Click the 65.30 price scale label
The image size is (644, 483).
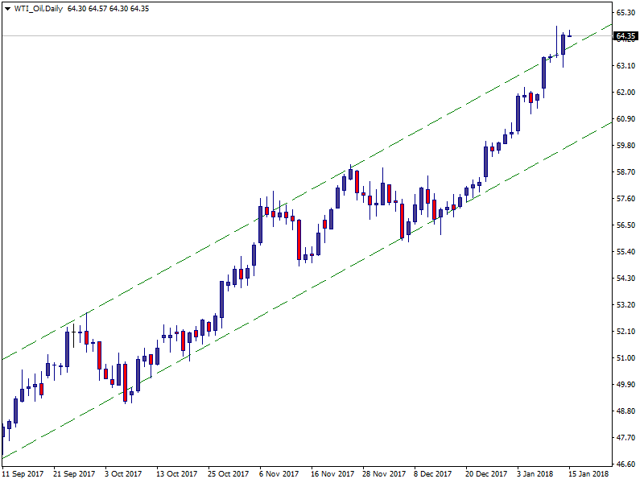625,13
